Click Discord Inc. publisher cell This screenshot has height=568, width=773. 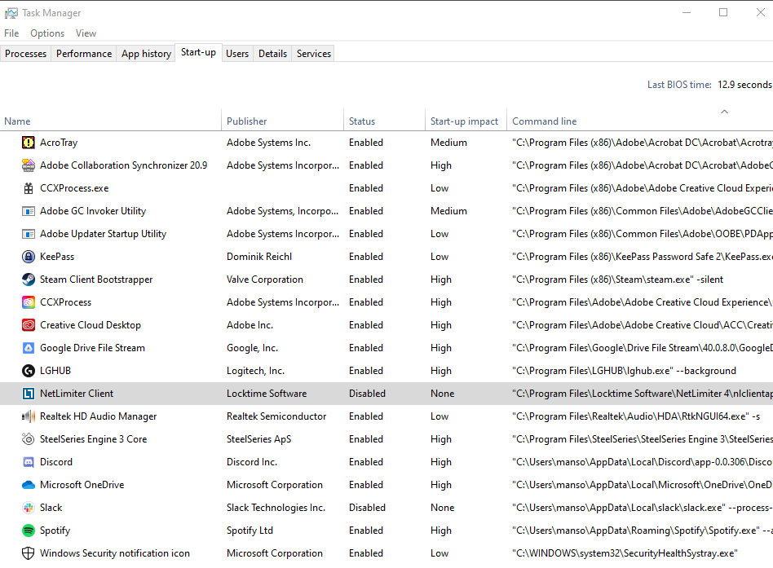(252, 462)
